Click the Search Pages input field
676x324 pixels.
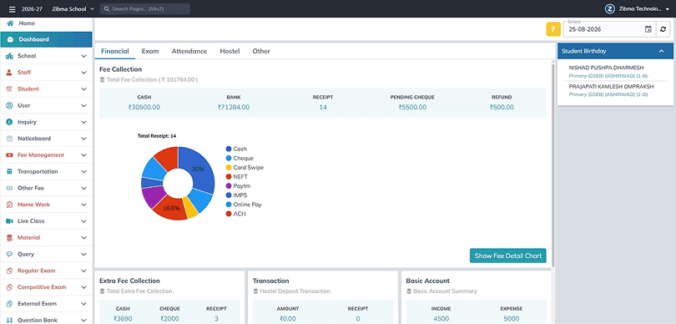click(x=145, y=8)
